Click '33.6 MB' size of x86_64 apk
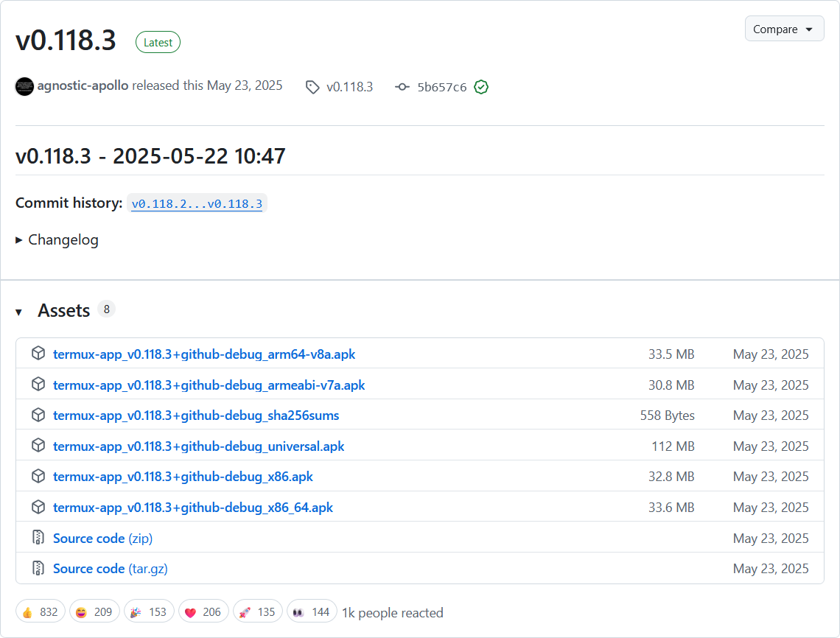 point(671,508)
